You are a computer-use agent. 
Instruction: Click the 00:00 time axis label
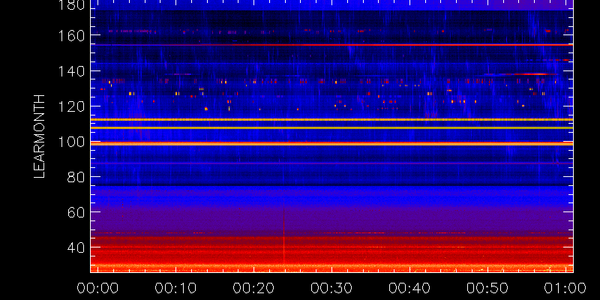point(97,288)
